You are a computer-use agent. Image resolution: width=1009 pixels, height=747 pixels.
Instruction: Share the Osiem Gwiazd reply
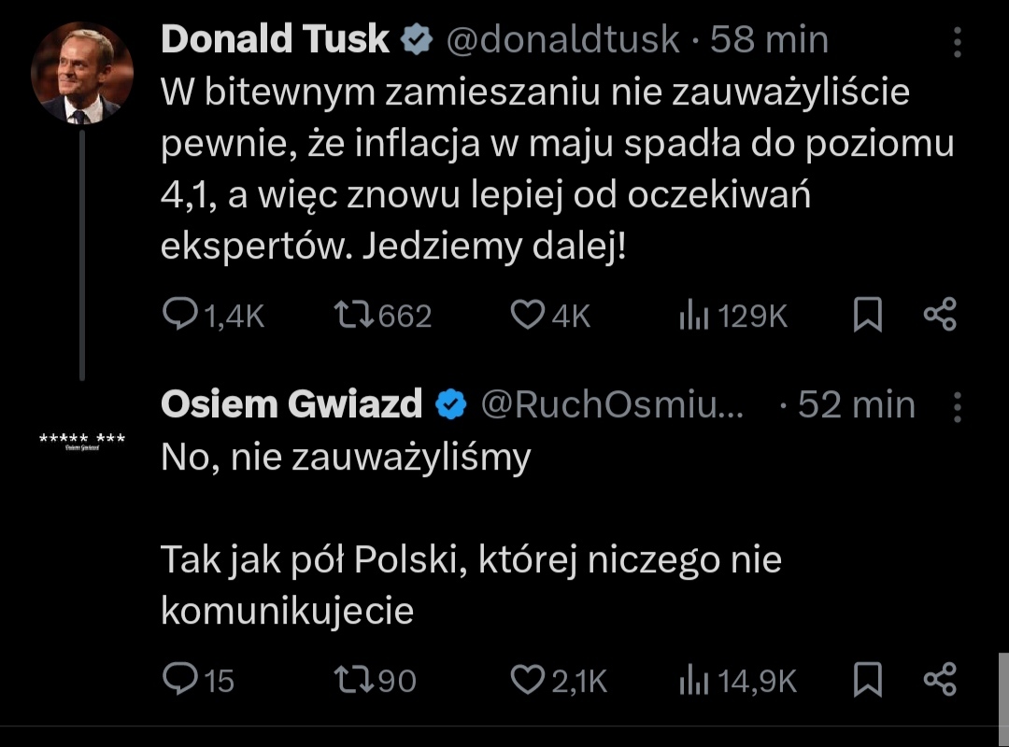tap(939, 679)
